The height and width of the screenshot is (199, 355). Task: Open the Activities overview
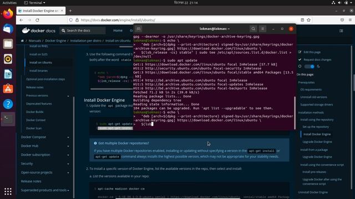pos(9,3)
